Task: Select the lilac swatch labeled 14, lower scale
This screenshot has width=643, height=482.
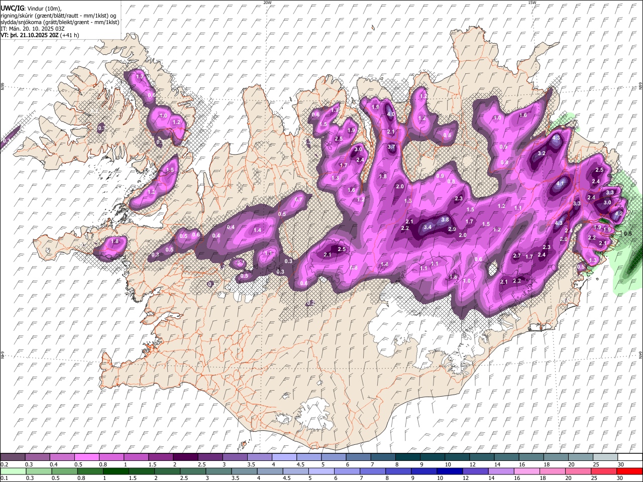Action: click(x=501, y=471)
